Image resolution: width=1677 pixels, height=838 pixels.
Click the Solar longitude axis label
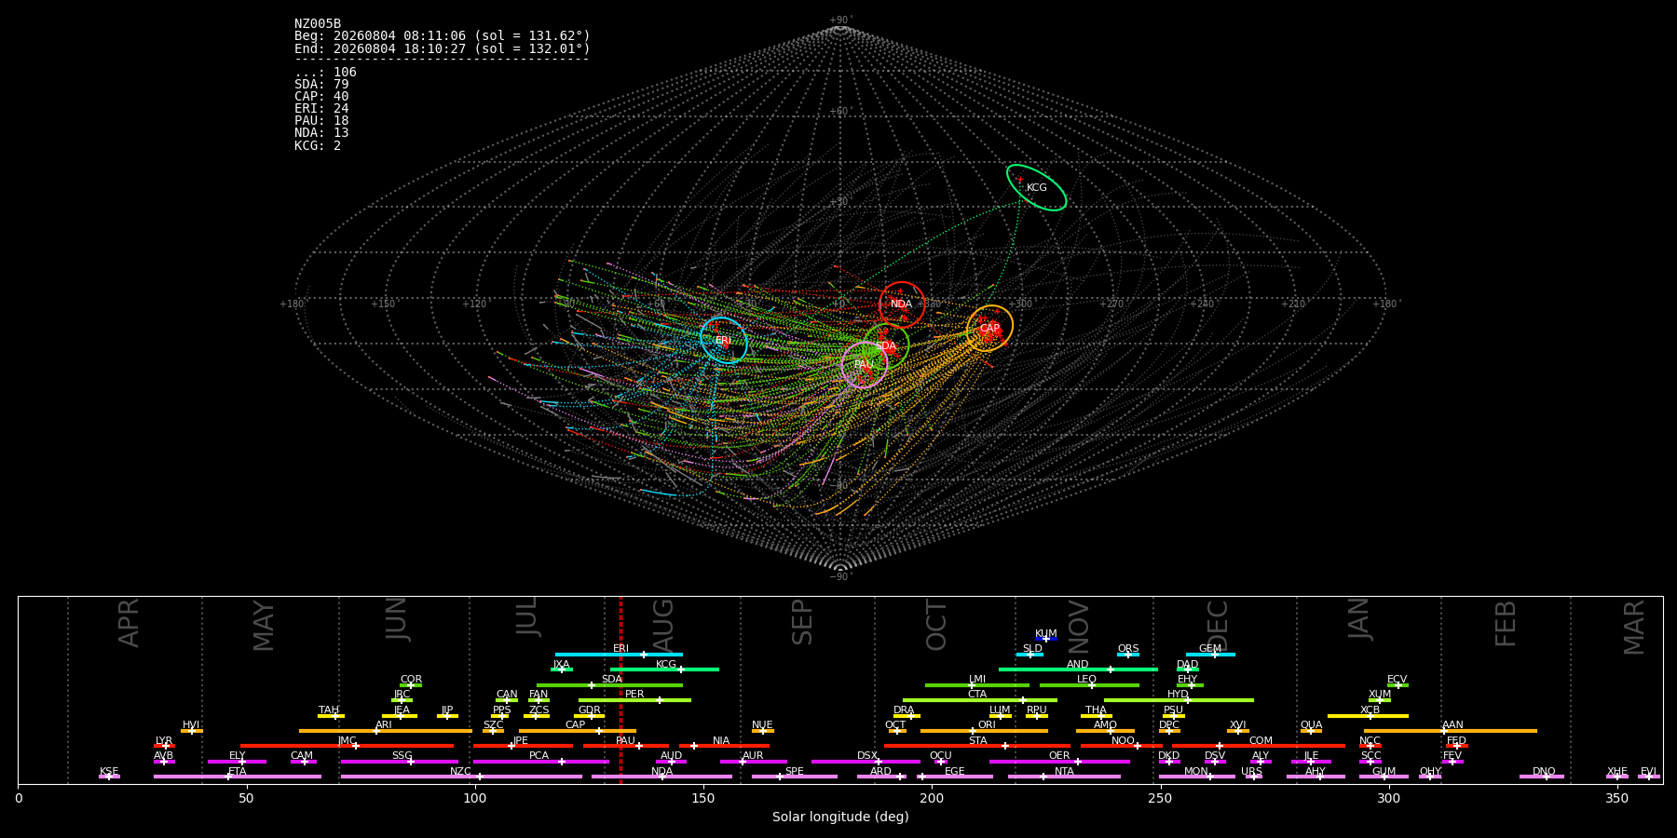[x=840, y=817]
